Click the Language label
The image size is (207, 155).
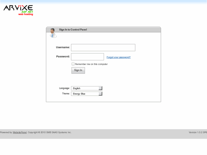coord(64,88)
